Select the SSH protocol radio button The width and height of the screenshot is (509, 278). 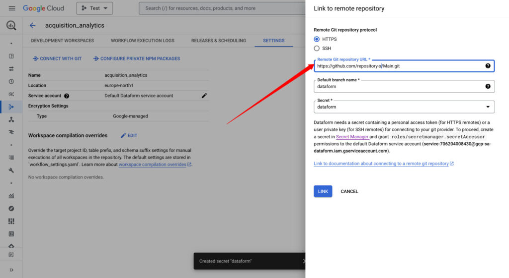click(x=317, y=49)
